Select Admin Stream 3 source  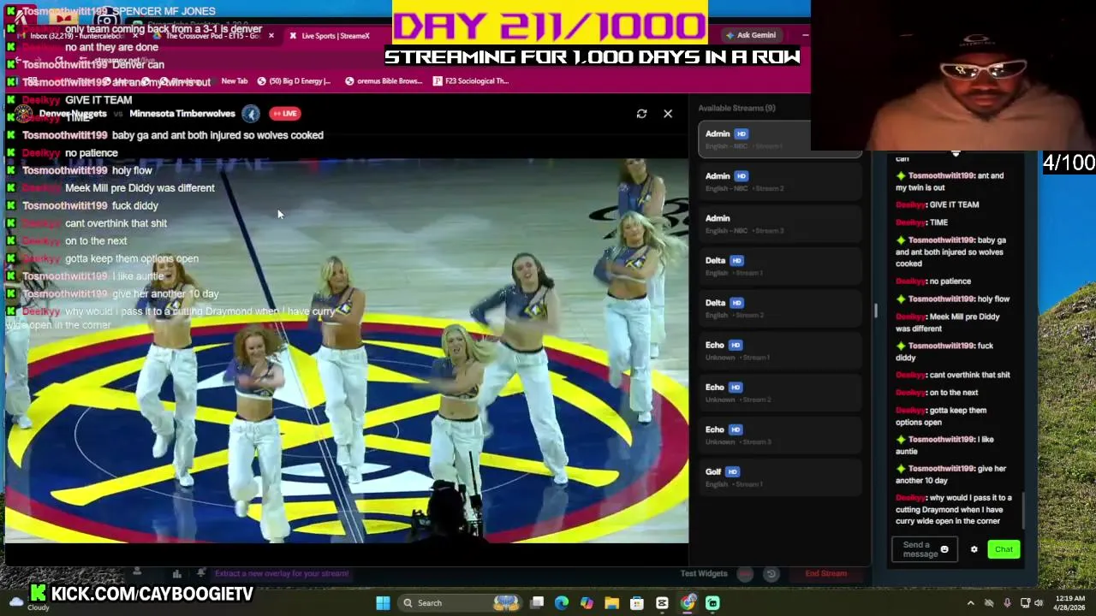pyautogui.click(x=779, y=224)
